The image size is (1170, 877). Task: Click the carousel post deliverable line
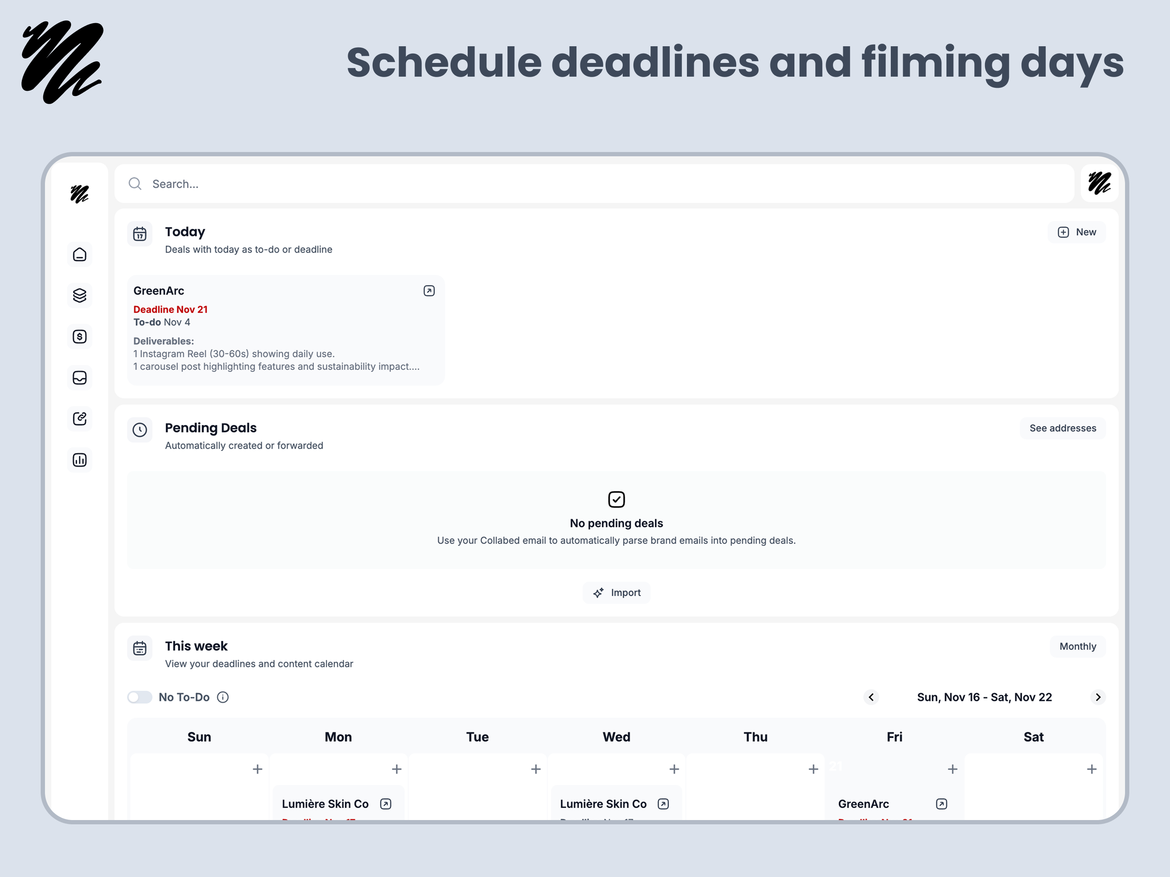click(x=276, y=367)
